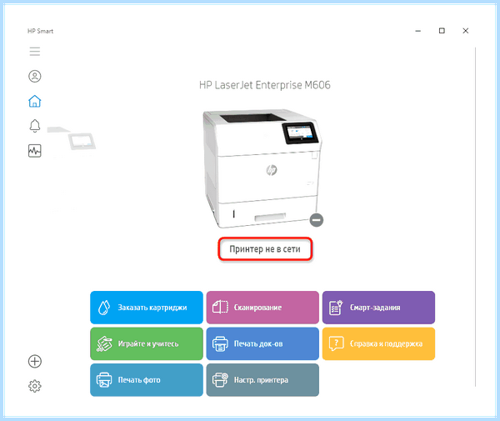Add a new printer with plus icon
This screenshot has width=500, height=421.
[35, 361]
